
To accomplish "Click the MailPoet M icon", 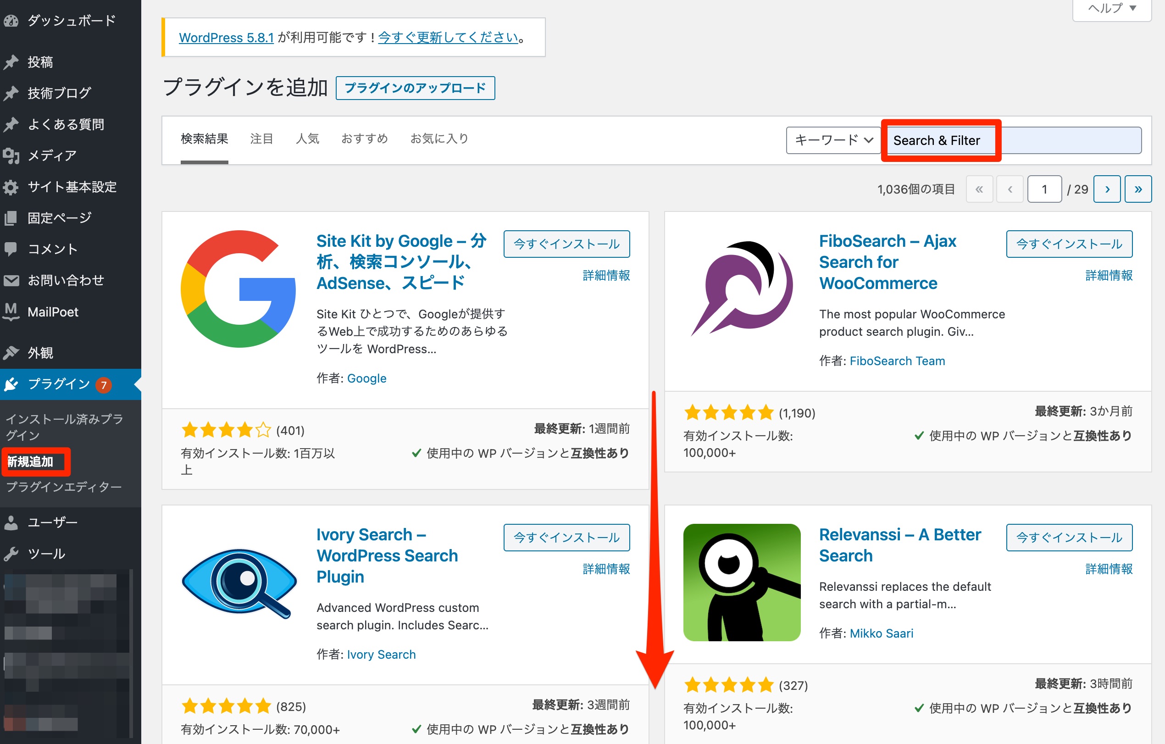I will 11,311.
